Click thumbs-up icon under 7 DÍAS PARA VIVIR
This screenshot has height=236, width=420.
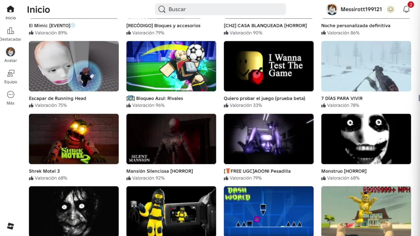(324, 105)
